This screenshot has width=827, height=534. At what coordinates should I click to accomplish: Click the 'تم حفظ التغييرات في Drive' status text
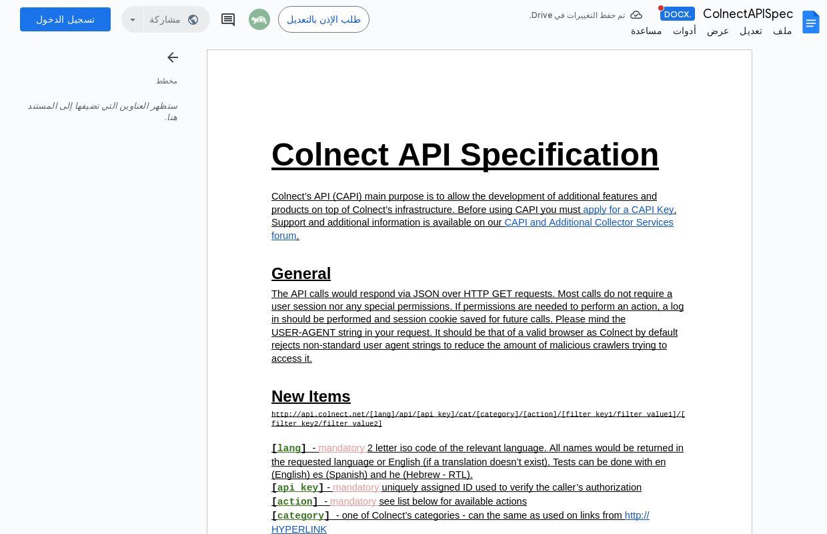click(578, 15)
